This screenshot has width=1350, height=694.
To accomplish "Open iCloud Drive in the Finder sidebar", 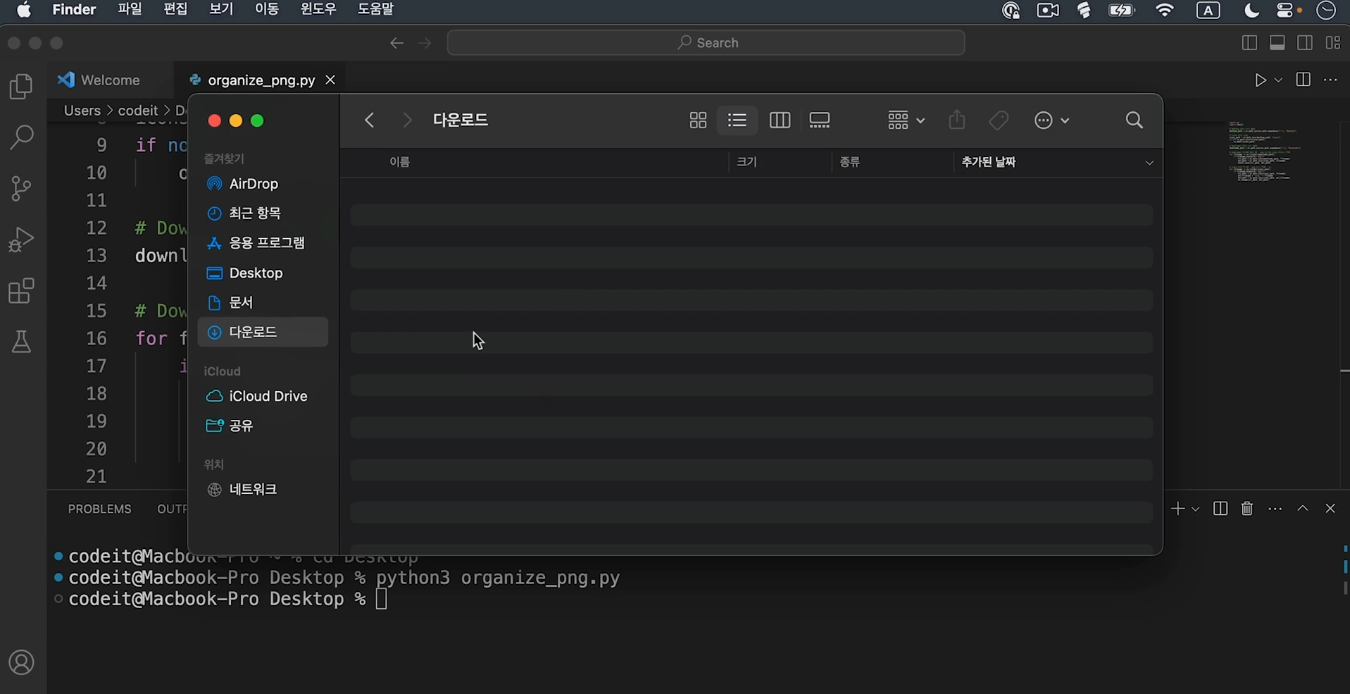I will (x=263, y=396).
